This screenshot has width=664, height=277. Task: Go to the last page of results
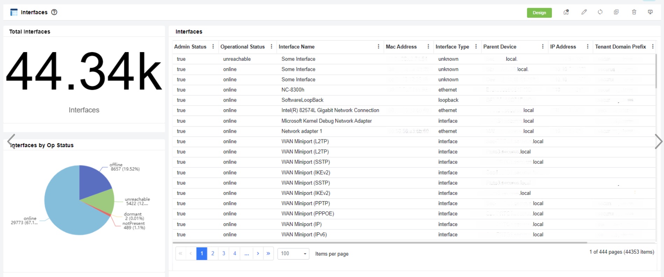268,254
